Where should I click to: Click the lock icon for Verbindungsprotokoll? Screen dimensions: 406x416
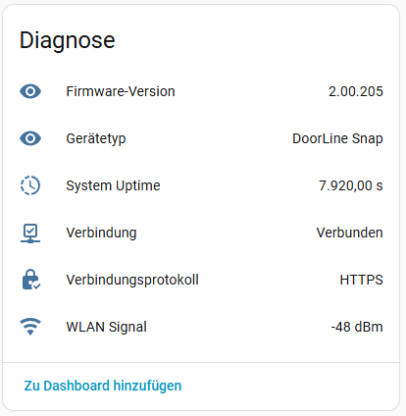[x=31, y=280]
